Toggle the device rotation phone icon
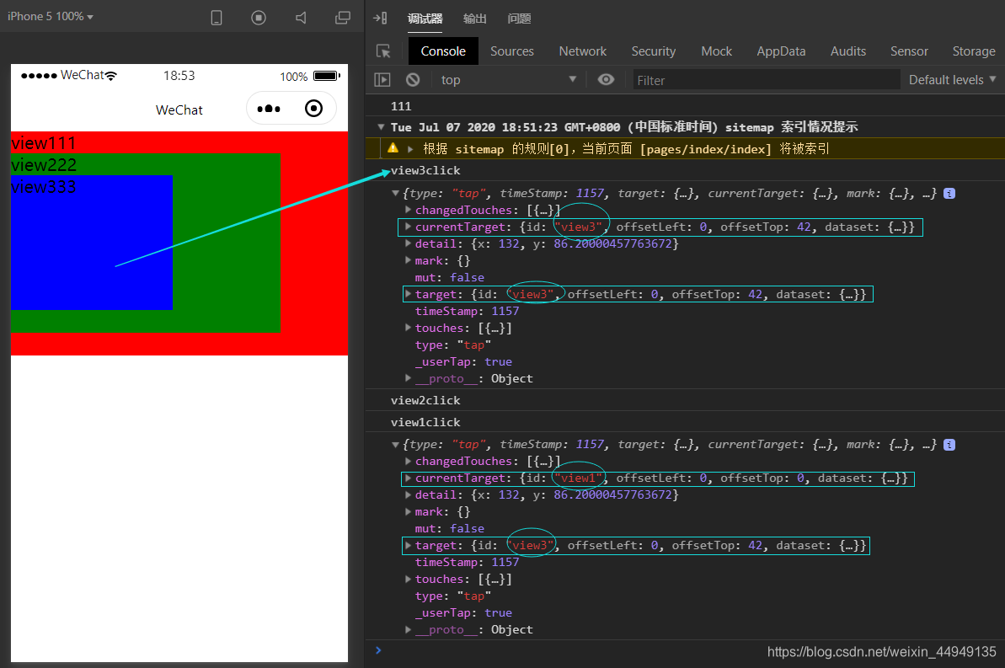 [217, 18]
